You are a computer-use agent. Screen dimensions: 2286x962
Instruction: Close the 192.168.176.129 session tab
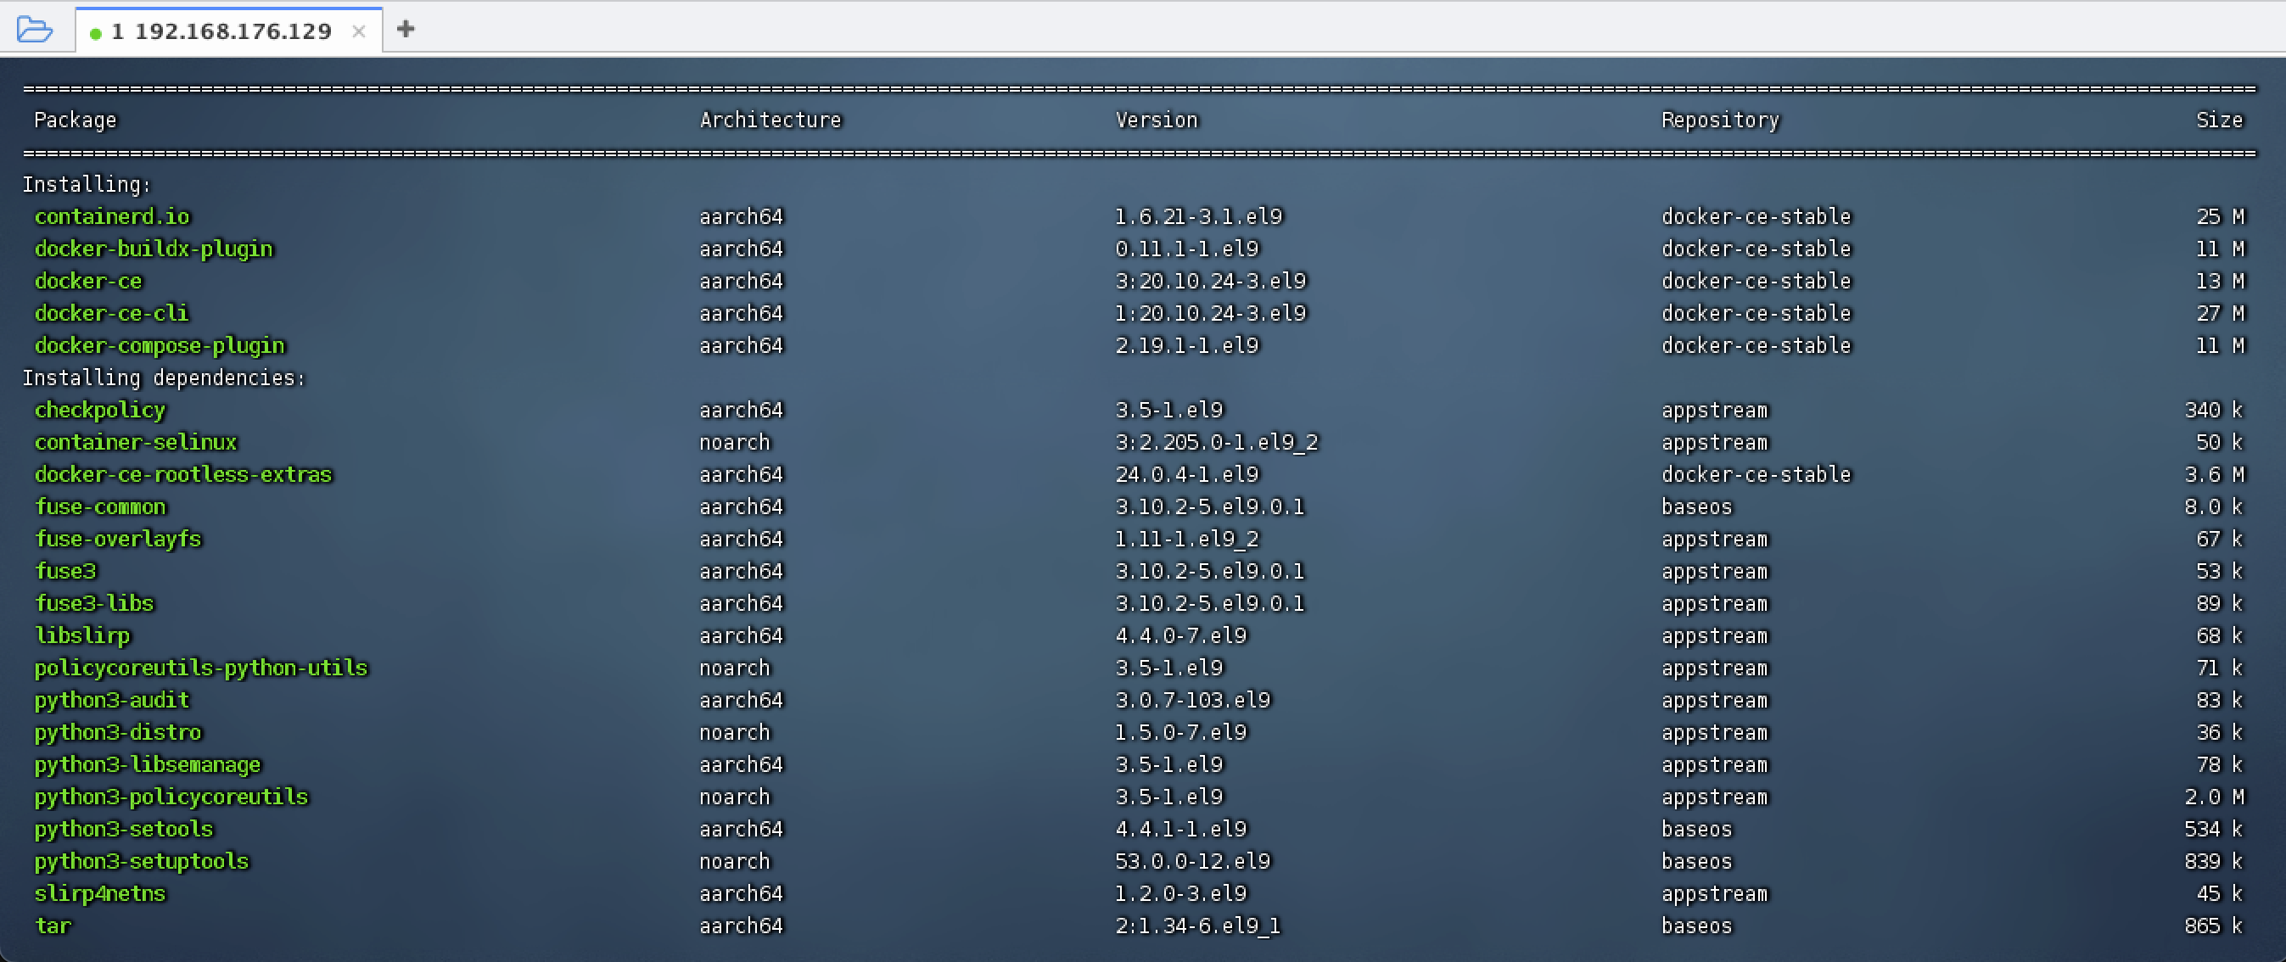[x=359, y=32]
